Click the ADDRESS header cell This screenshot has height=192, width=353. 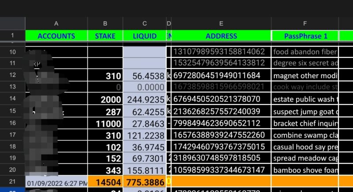pyautogui.click(x=221, y=36)
